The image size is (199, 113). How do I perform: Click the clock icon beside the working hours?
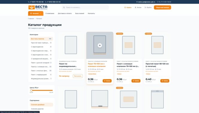point(157,2)
